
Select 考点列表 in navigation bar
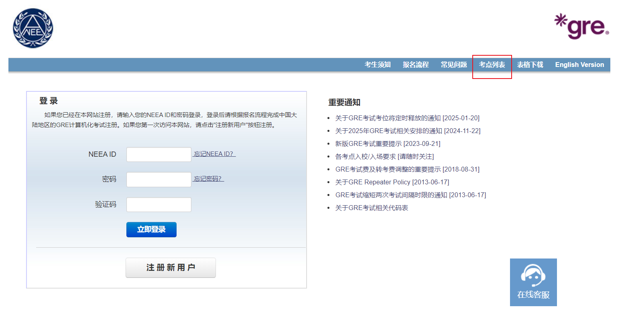pos(492,65)
